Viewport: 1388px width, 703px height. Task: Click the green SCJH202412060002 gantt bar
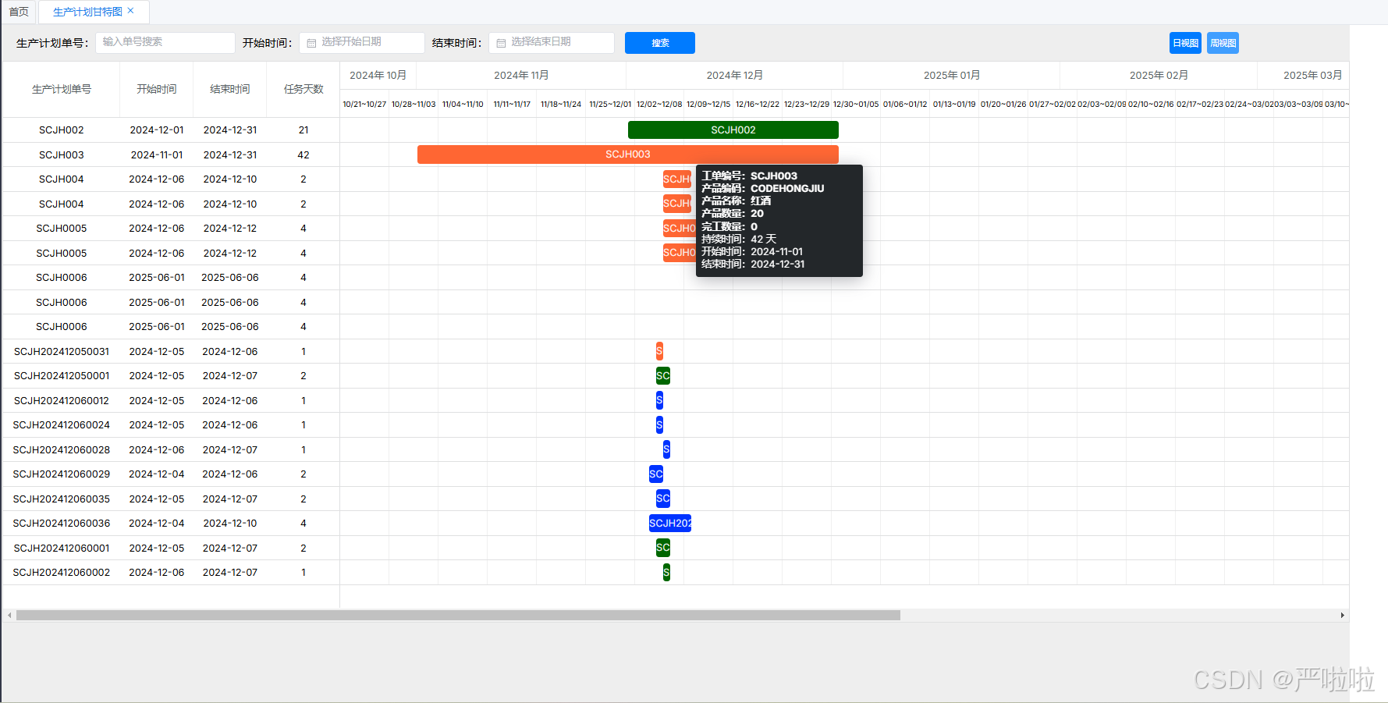coord(666,572)
